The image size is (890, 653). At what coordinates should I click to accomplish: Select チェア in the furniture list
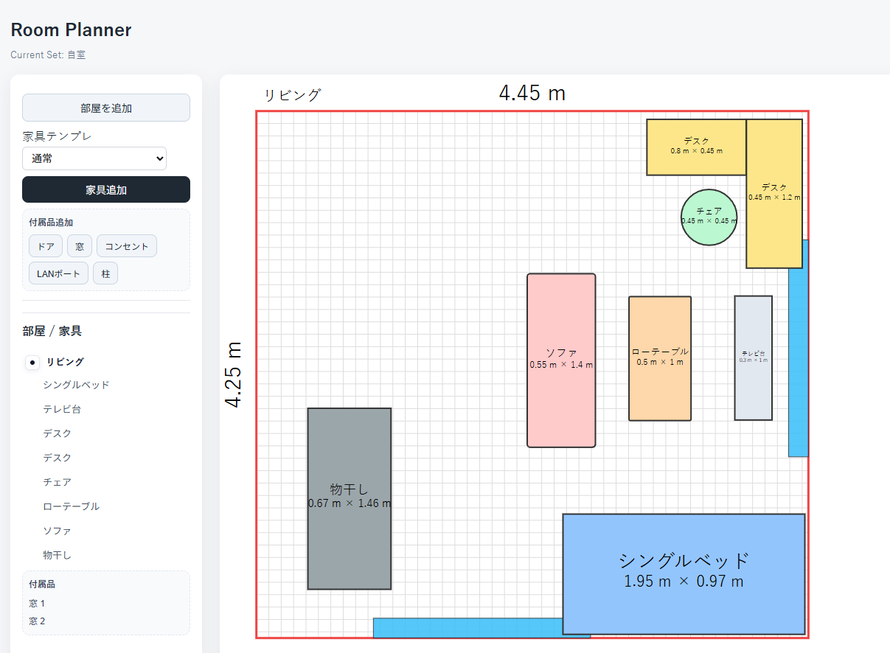[x=58, y=482]
